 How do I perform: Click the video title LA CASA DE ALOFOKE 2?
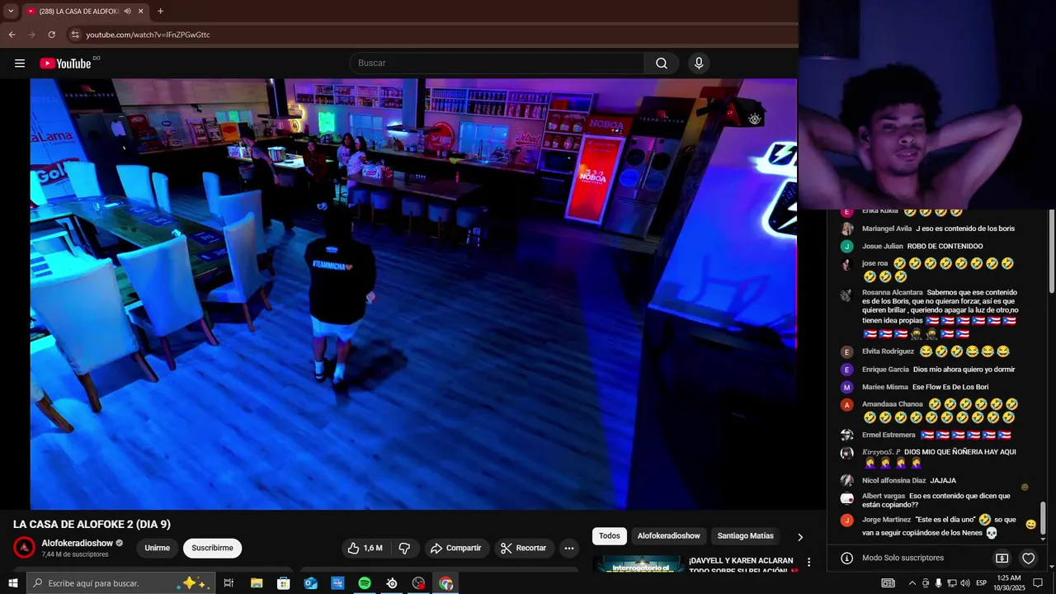point(92,525)
